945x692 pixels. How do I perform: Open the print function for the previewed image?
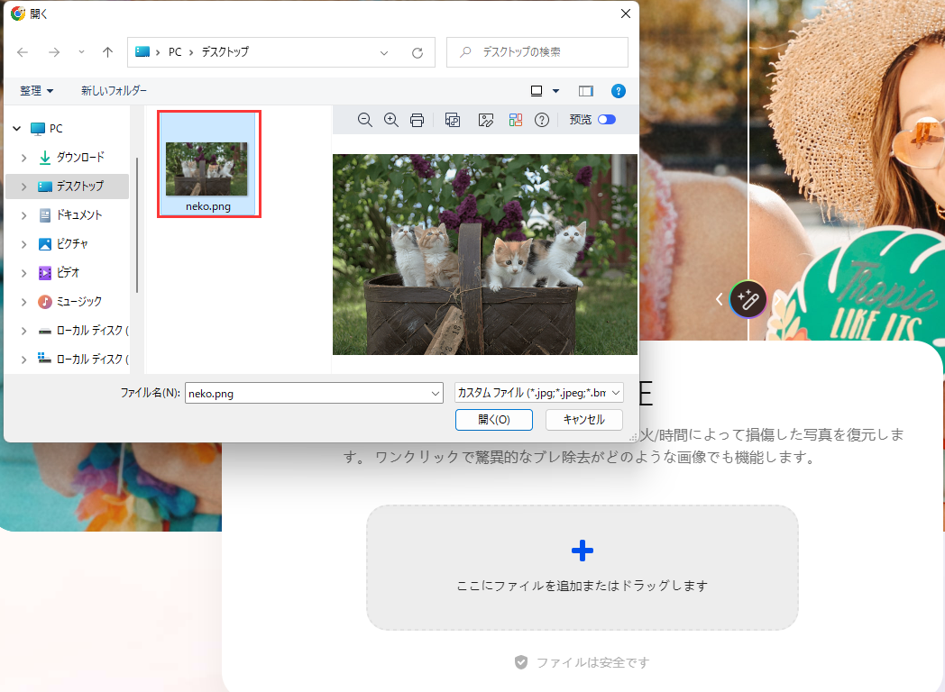tap(417, 119)
